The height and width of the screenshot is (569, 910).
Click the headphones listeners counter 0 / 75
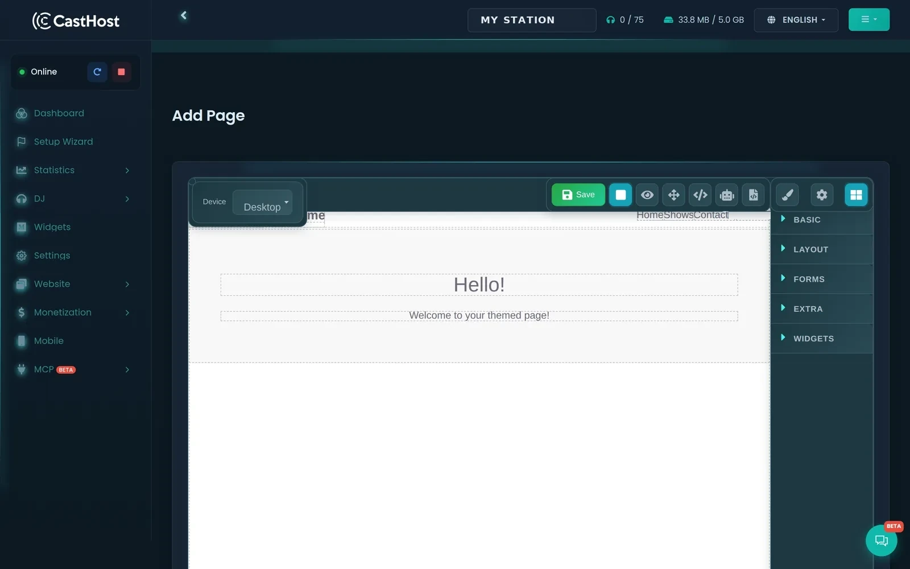tap(624, 20)
